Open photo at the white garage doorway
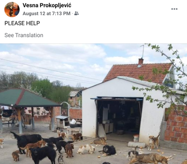The width and height of the screenshot is (187, 164). point(118,118)
